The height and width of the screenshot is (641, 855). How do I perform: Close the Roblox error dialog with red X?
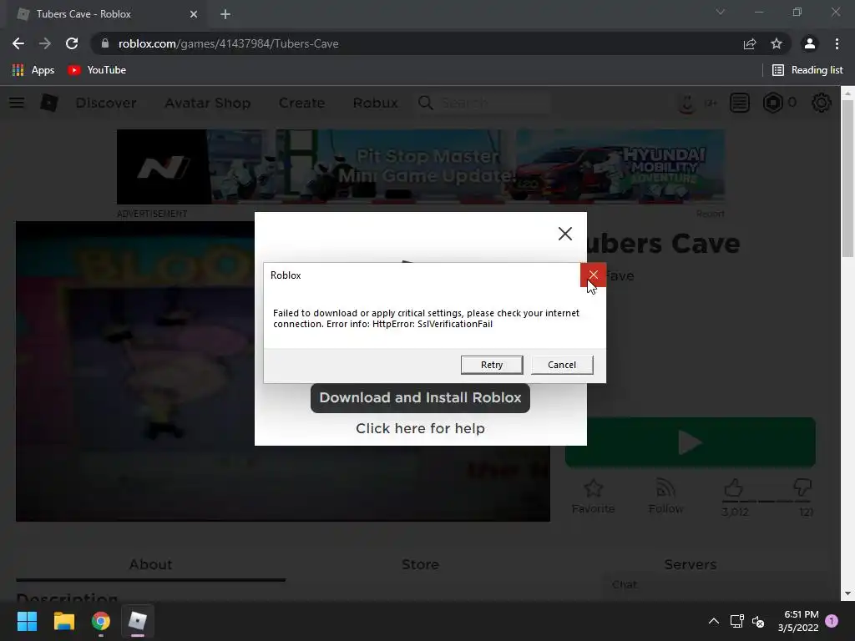click(594, 275)
